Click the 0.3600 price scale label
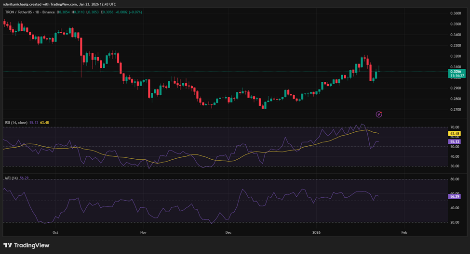 [455, 13]
